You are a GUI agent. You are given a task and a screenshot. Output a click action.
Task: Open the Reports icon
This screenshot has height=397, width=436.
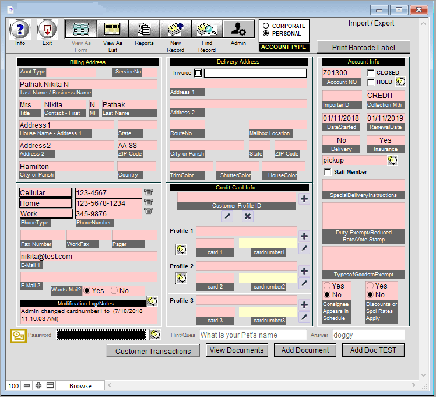coord(144,29)
